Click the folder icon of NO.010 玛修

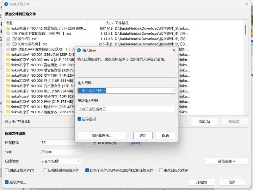pos(8,102)
